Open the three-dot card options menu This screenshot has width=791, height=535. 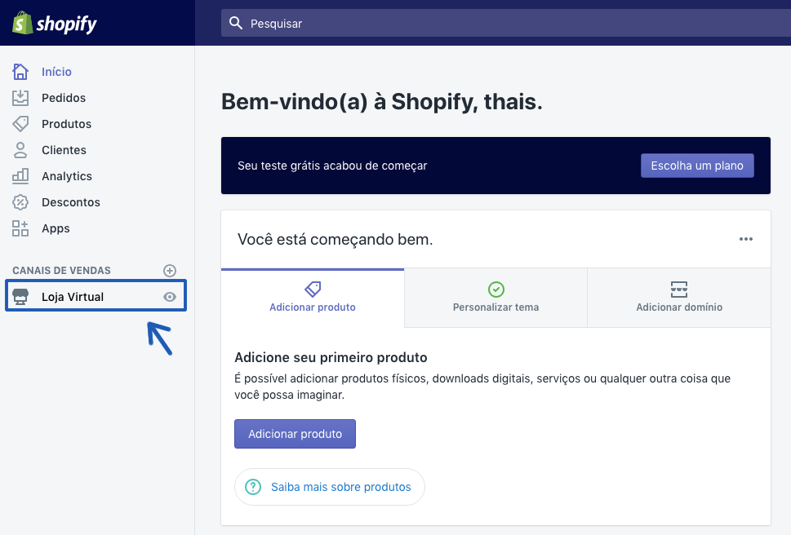[x=745, y=239]
